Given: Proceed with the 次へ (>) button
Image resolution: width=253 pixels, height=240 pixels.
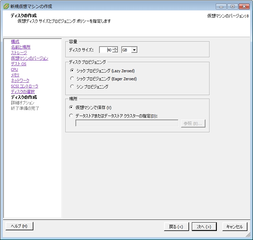Looking at the screenshot, I should coord(204,226).
